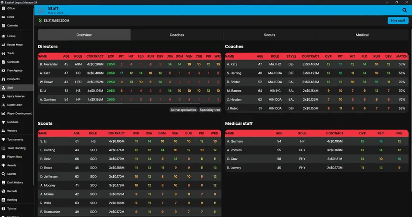
Task: Select scout S. Harding row
Action: (x=129, y=150)
